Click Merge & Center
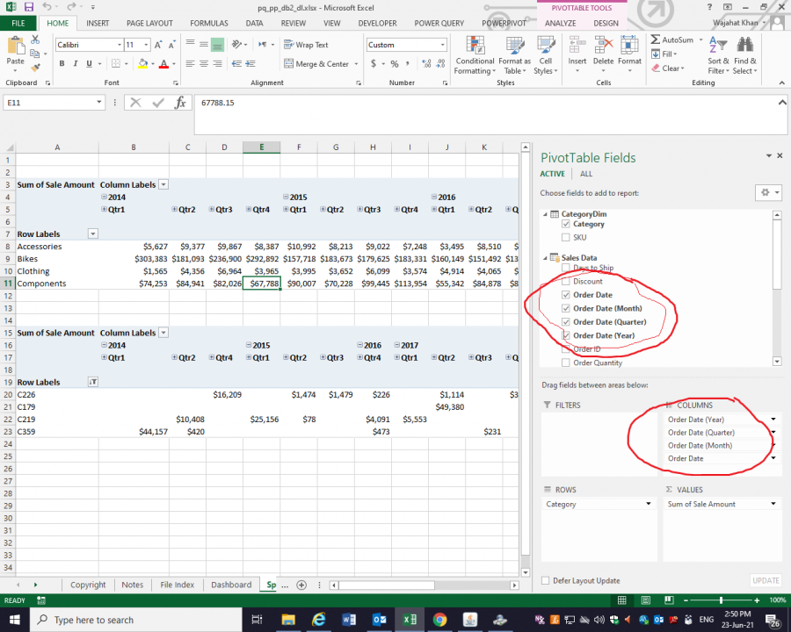Image resolution: width=791 pixels, height=632 pixels. [316, 64]
